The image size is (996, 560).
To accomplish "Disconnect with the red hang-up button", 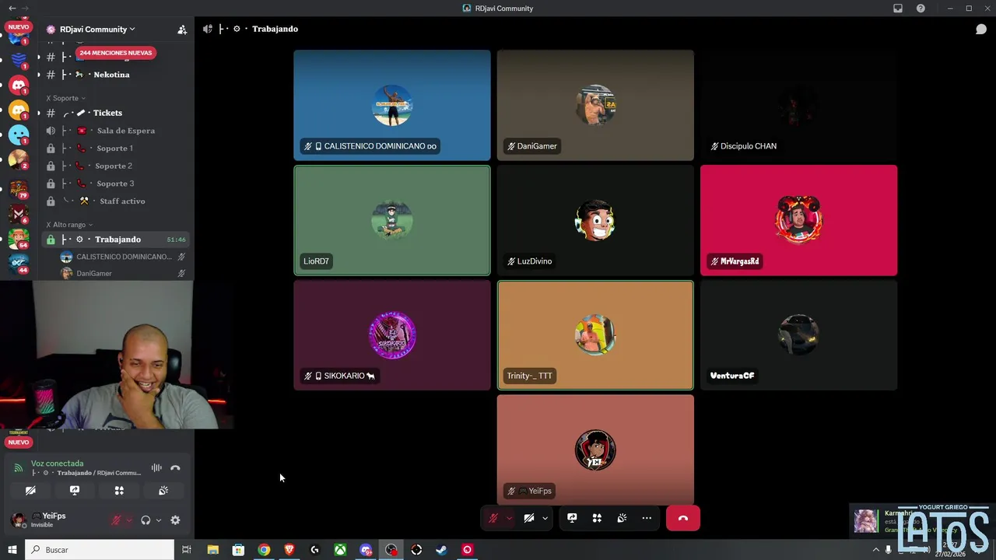I will 683,518.
